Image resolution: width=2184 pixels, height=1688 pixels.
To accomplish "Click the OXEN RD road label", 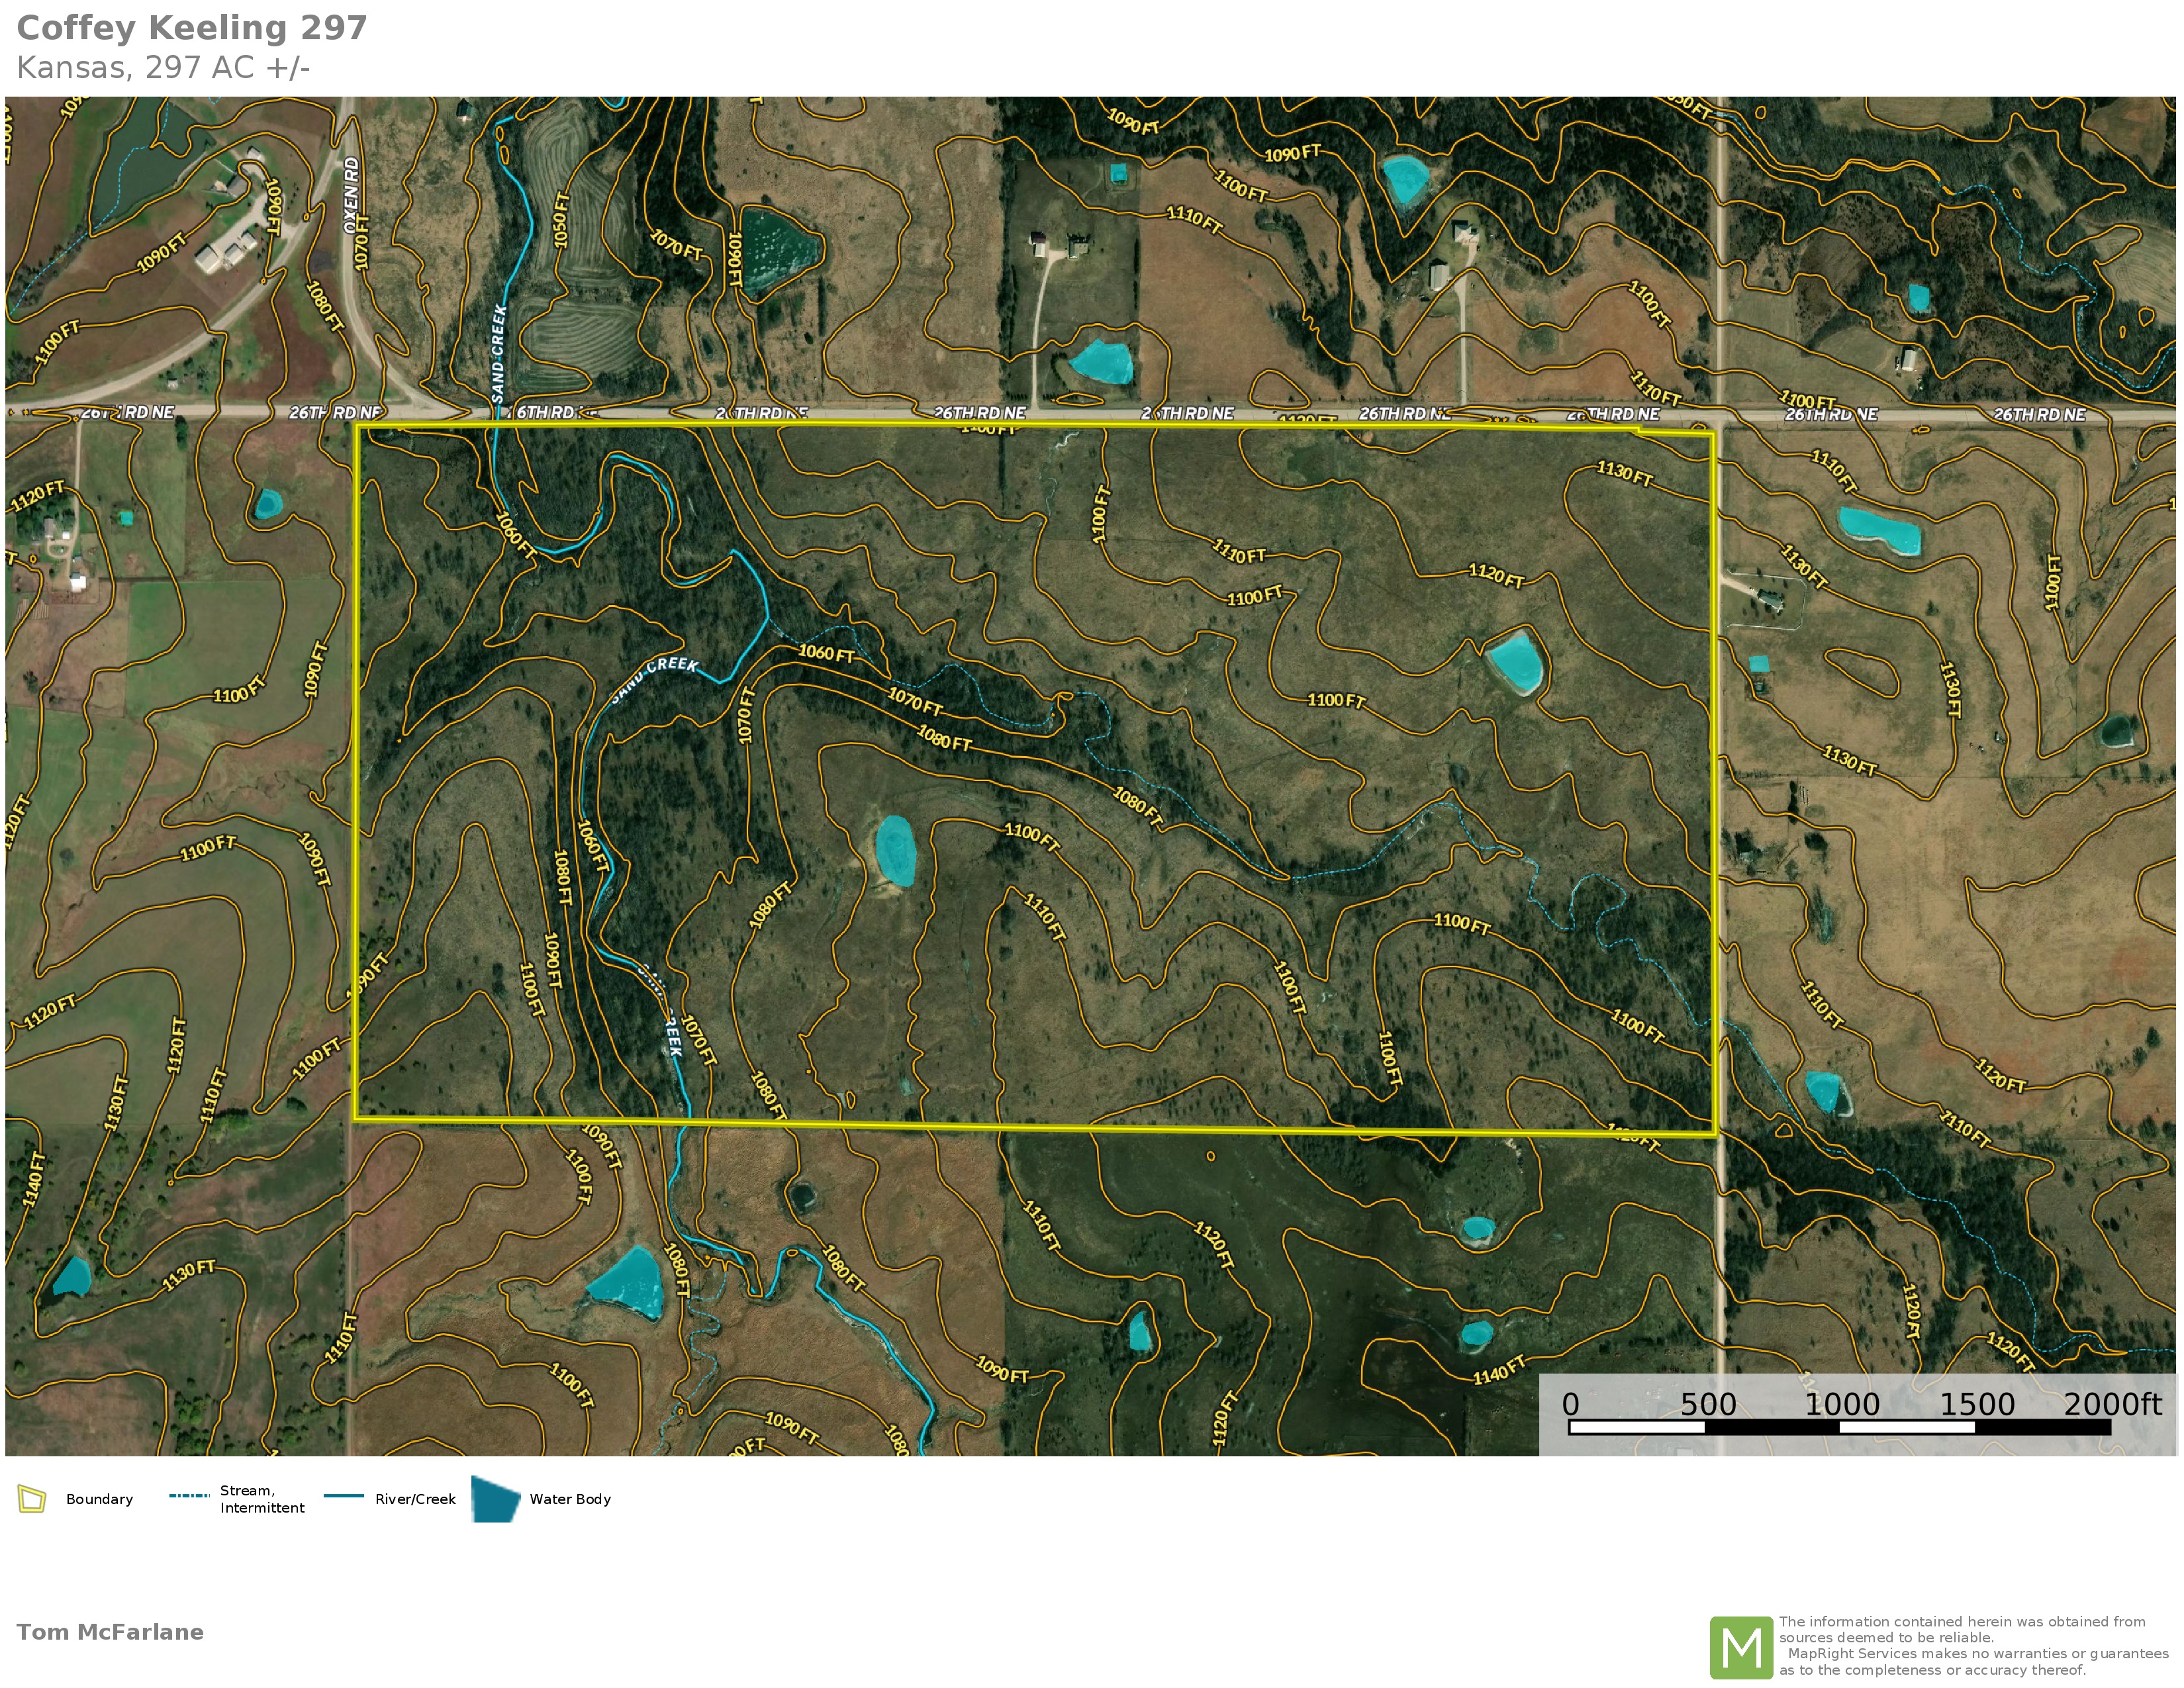I will [x=351, y=196].
